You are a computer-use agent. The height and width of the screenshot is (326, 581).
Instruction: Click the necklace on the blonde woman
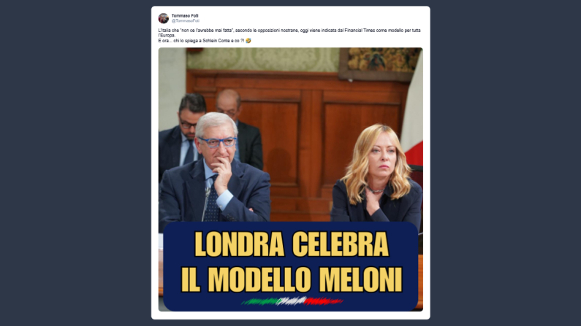375,191
